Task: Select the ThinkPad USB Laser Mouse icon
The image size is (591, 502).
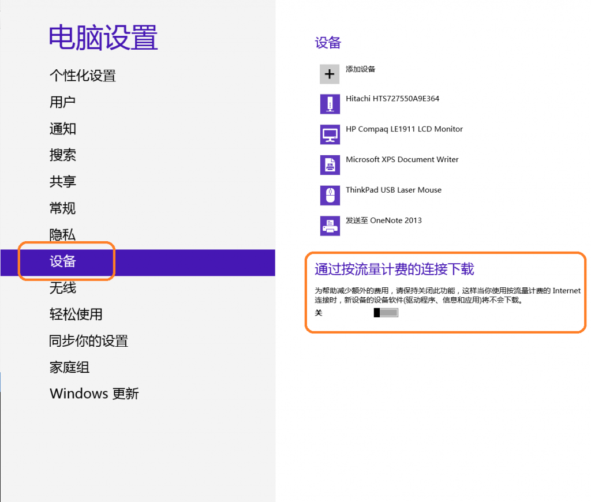Action: point(330,196)
